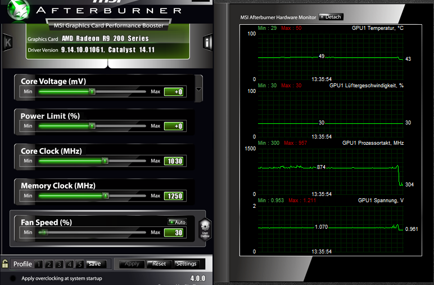Select profile slot 4
Viewport: 434px width, 285px height.
(x=69, y=264)
